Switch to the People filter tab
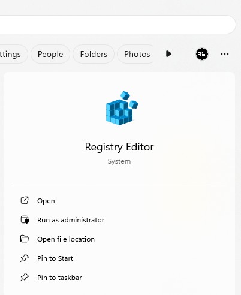This screenshot has height=295, width=241. (50, 54)
